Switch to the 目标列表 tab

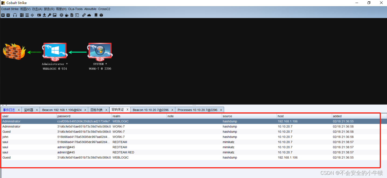click(x=96, y=110)
